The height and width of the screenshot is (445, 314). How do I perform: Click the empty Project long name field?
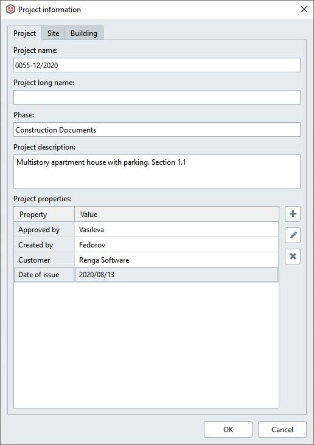pyautogui.click(x=157, y=97)
